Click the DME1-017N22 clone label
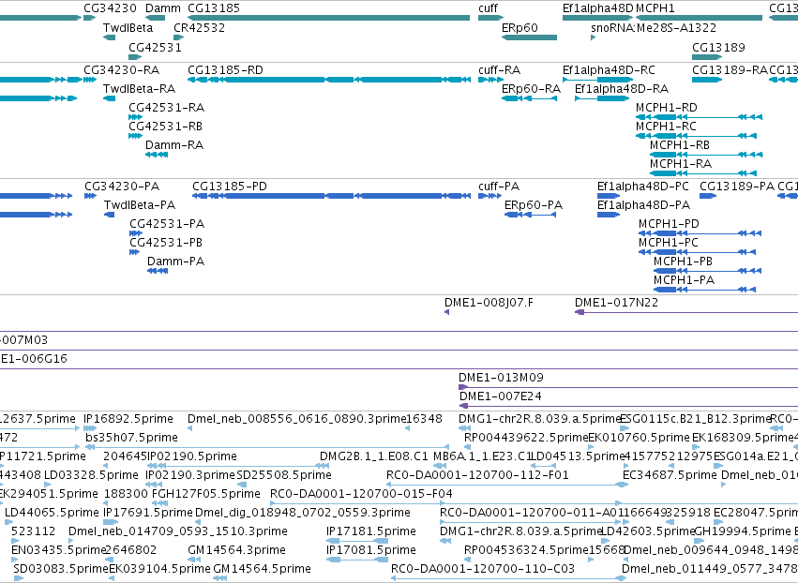The width and height of the screenshot is (798, 583). pyautogui.click(x=616, y=303)
